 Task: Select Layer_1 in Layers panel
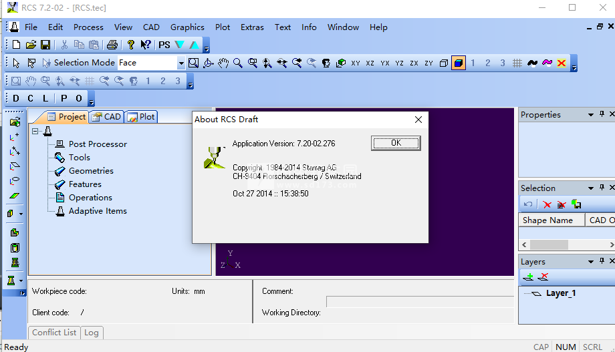[x=561, y=293]
